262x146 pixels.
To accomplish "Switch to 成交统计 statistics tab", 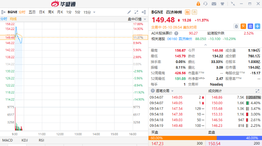I will [215, 91].
